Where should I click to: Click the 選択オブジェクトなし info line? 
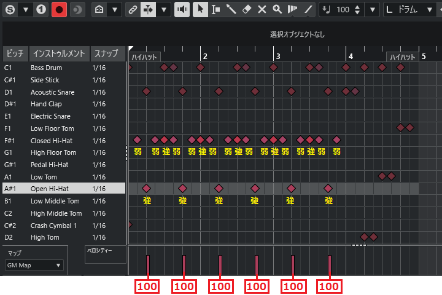[x=297, y=34]
